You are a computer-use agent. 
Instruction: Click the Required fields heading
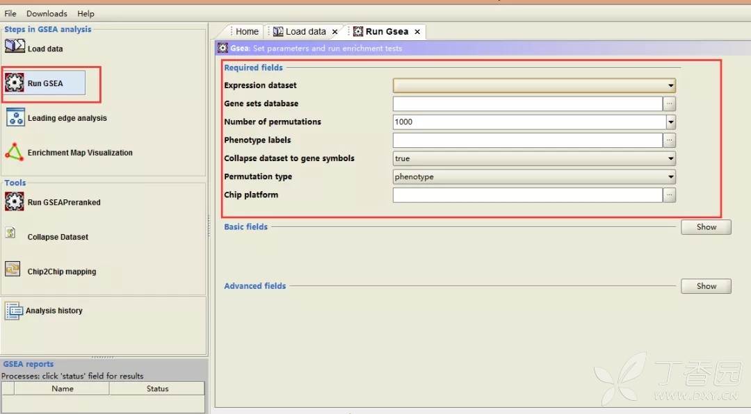pyautogui.click(x=253, y=67)
